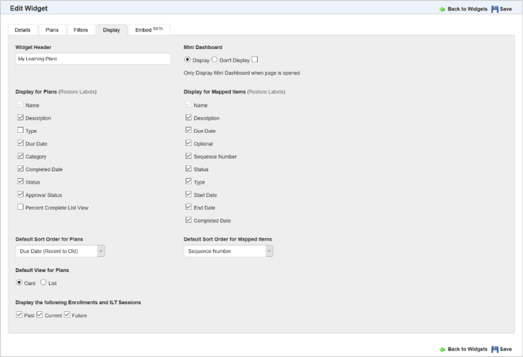Enable the Type checkbox under Display for Plans
523x357 pixels.
click(20, 130)
